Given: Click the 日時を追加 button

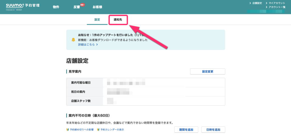Looking at the screenshot, I should (x=213, y=130).
